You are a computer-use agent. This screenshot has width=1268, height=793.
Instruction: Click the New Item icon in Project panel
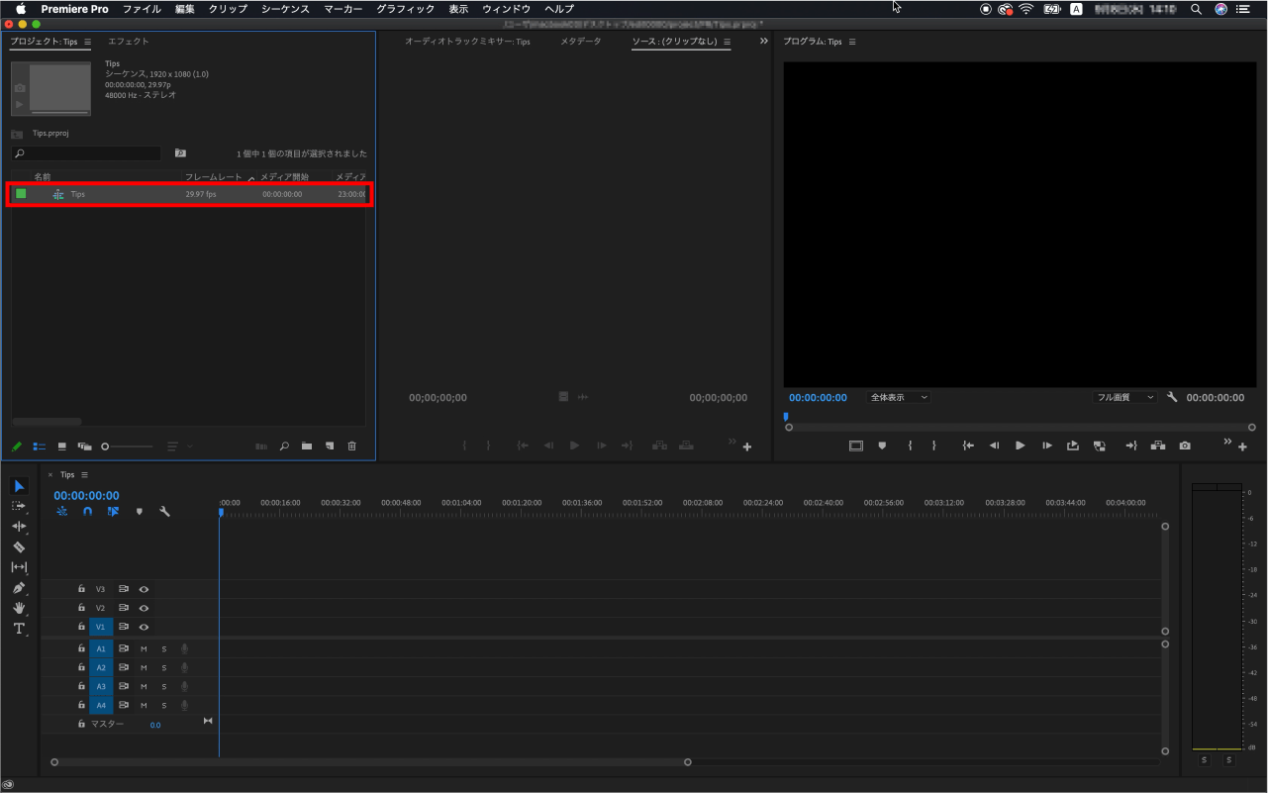(x=330, y=446)
